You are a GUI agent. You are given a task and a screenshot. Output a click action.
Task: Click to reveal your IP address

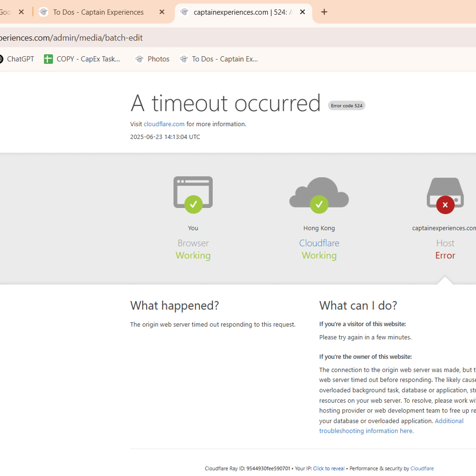tap(329, 468)
